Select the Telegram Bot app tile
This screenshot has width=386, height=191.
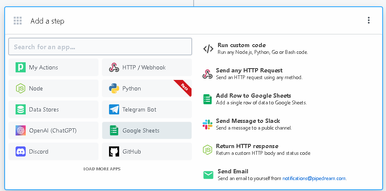147,109
